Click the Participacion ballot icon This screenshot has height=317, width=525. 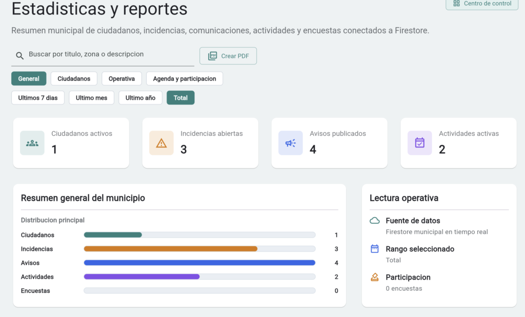375,277
